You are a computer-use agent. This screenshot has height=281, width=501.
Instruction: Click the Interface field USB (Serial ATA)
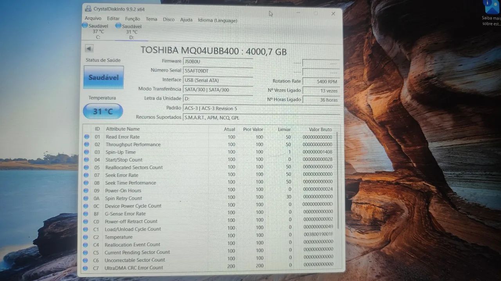click(x=218, y=80)
